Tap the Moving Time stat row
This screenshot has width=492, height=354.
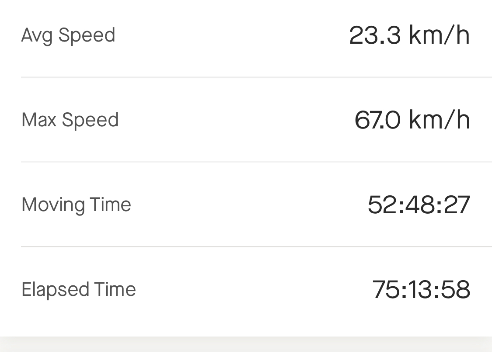click(246, 205)
